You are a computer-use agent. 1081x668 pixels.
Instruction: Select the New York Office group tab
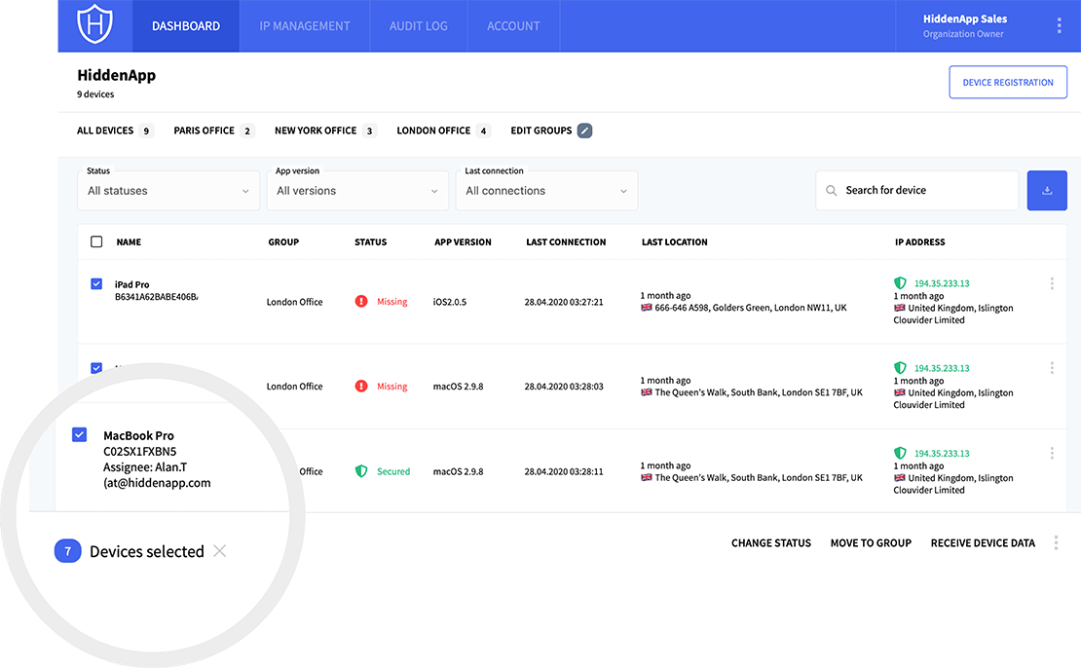[x=325, y=130]
